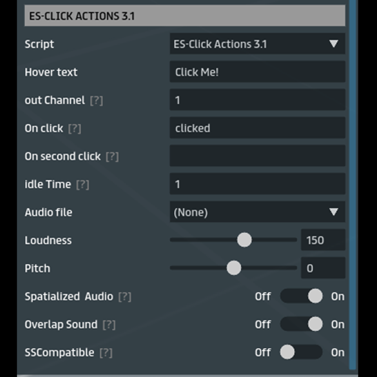
Task: Click the ES-CLICK ACTIONS 3.1 header bar
Action: [x=185, y=16]
